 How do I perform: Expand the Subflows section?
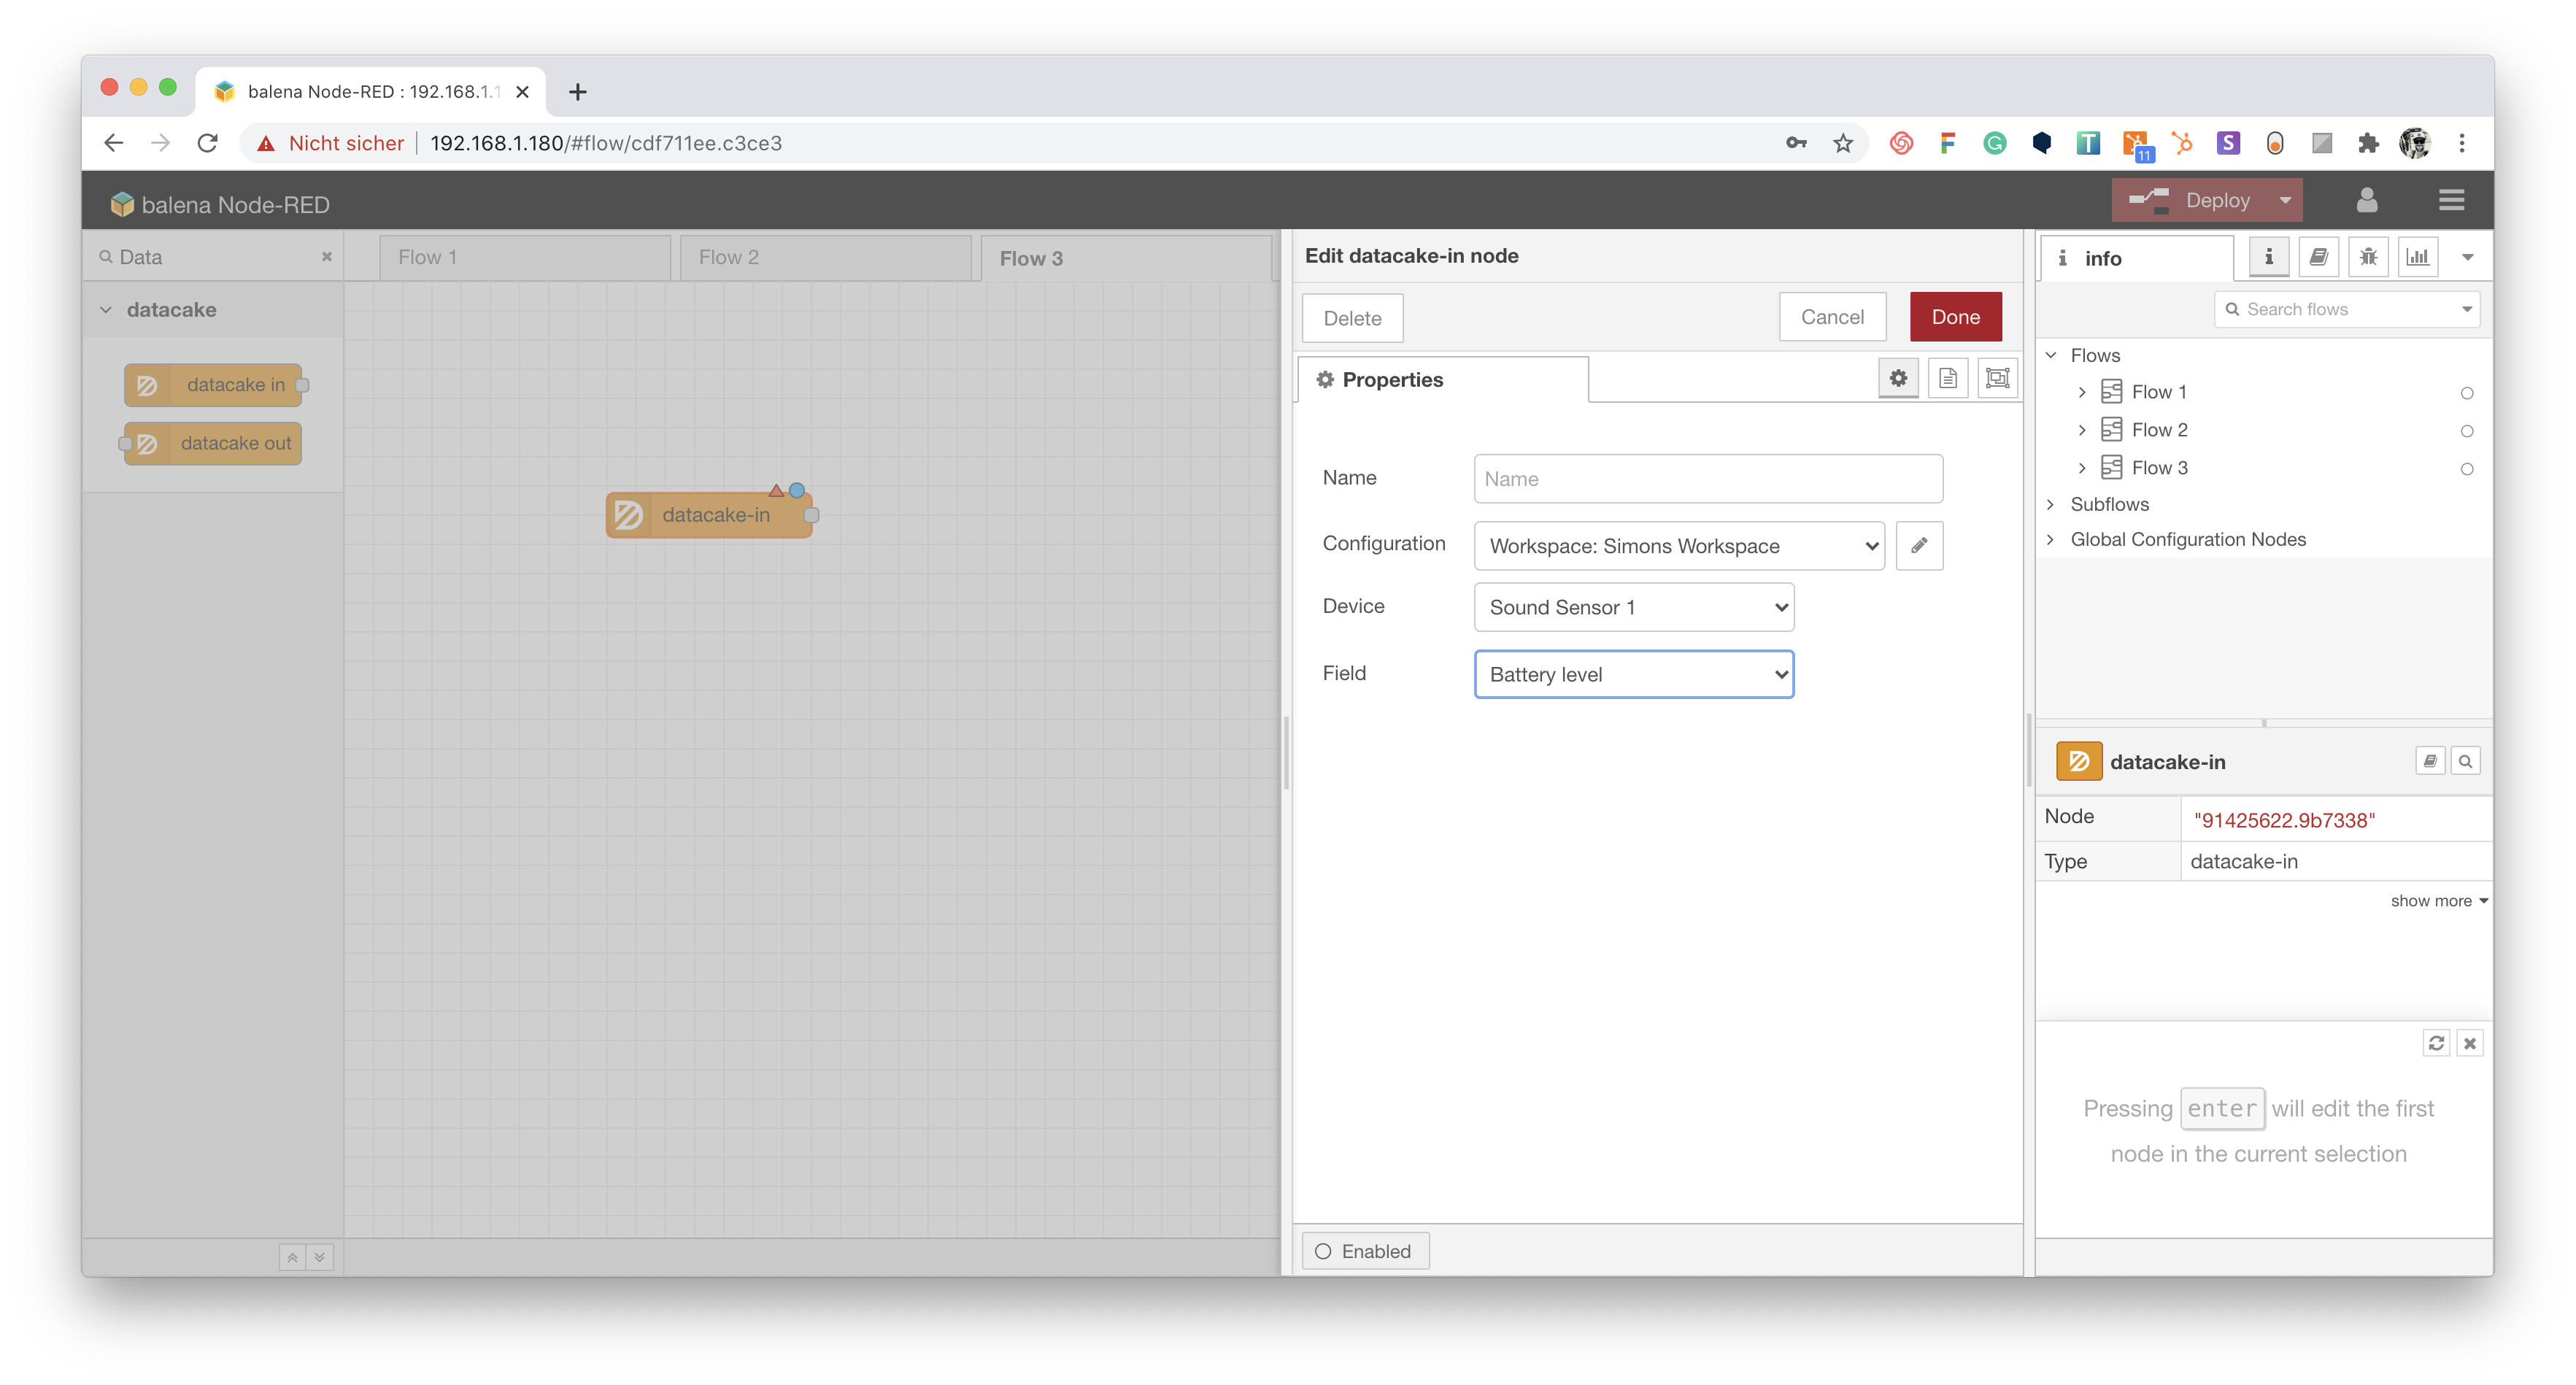(2051, 504)
